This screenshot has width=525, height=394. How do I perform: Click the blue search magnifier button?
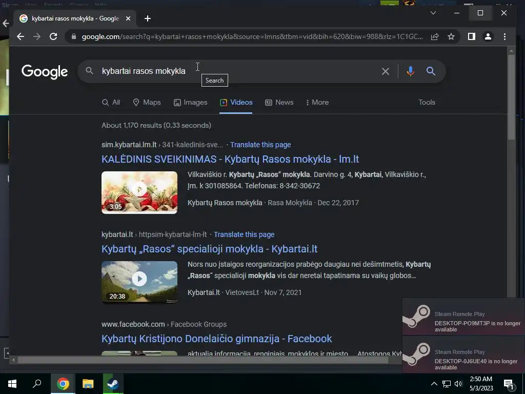pos(431,71)
